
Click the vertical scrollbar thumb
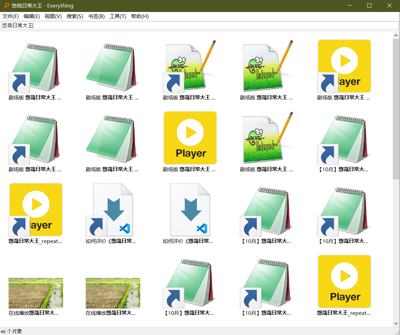click(x=396, y=109)
